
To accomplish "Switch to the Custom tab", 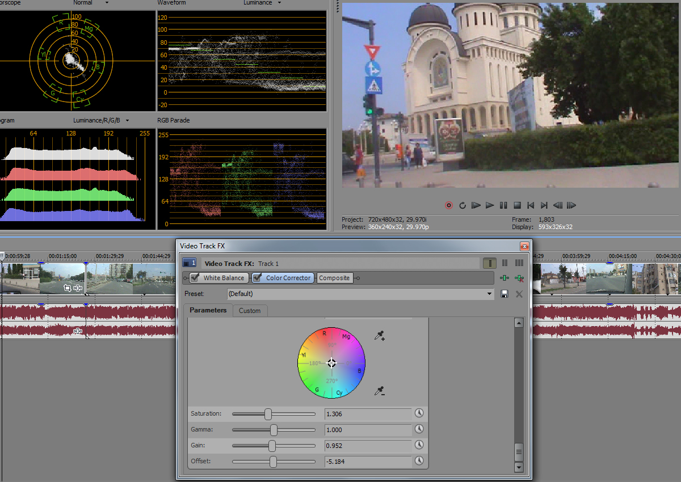I will tap(250, 311).
